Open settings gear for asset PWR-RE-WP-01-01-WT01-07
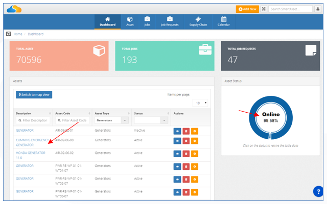The image size is (327, 204). click(x=195, y=167)
